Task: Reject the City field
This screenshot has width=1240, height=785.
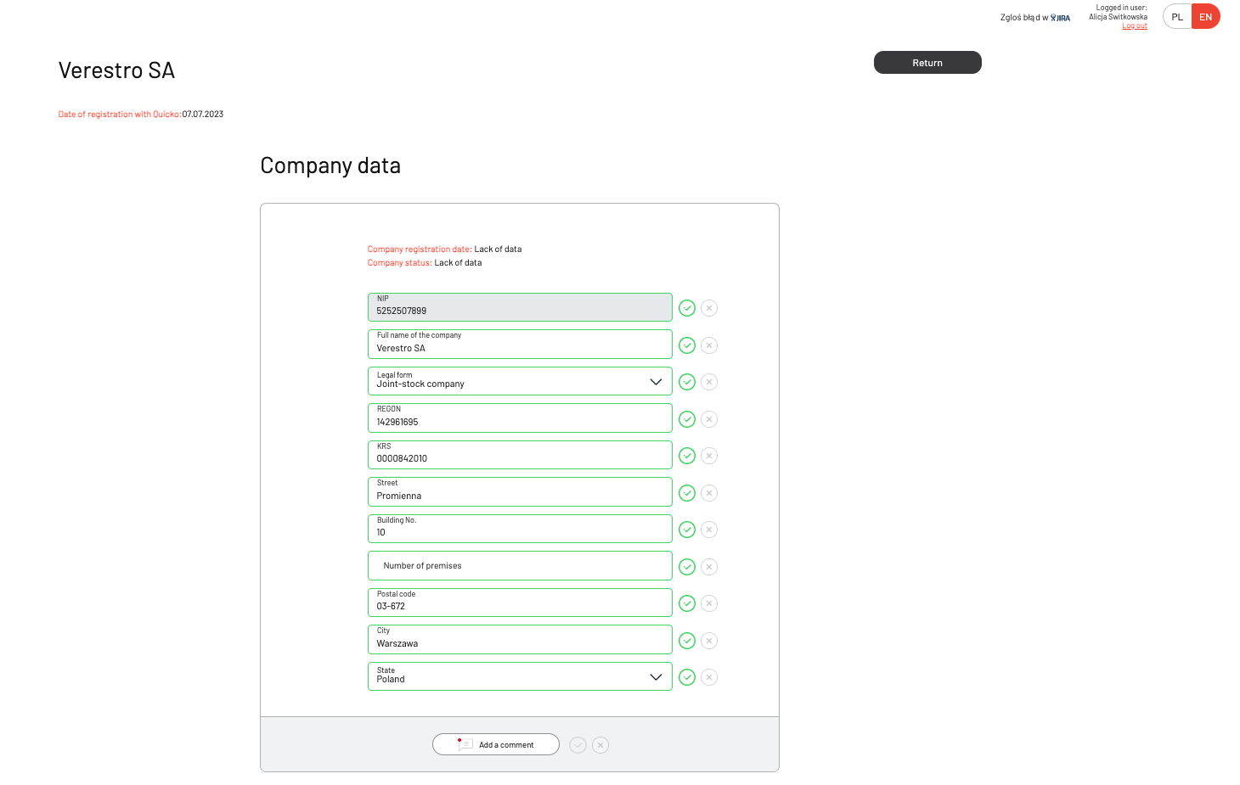Action: pyautogui.click(x=709, y=641)
